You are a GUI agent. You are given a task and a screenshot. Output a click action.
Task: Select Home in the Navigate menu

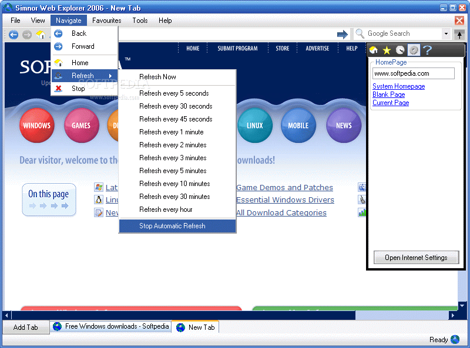coord(85,63)
